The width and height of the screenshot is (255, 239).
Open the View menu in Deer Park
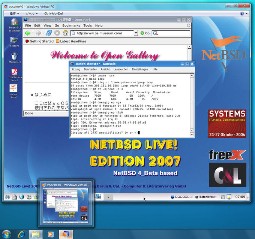click(x=47, y=25)
